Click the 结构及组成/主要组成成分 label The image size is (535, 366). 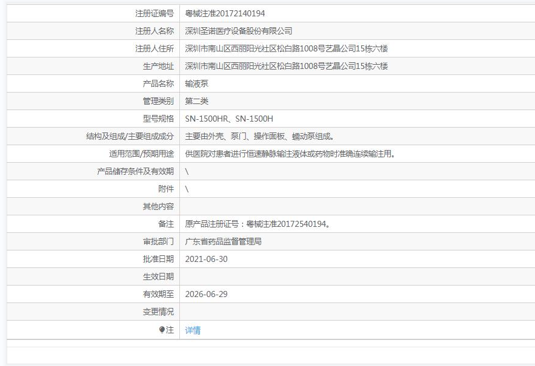click(x=130, y=136)
